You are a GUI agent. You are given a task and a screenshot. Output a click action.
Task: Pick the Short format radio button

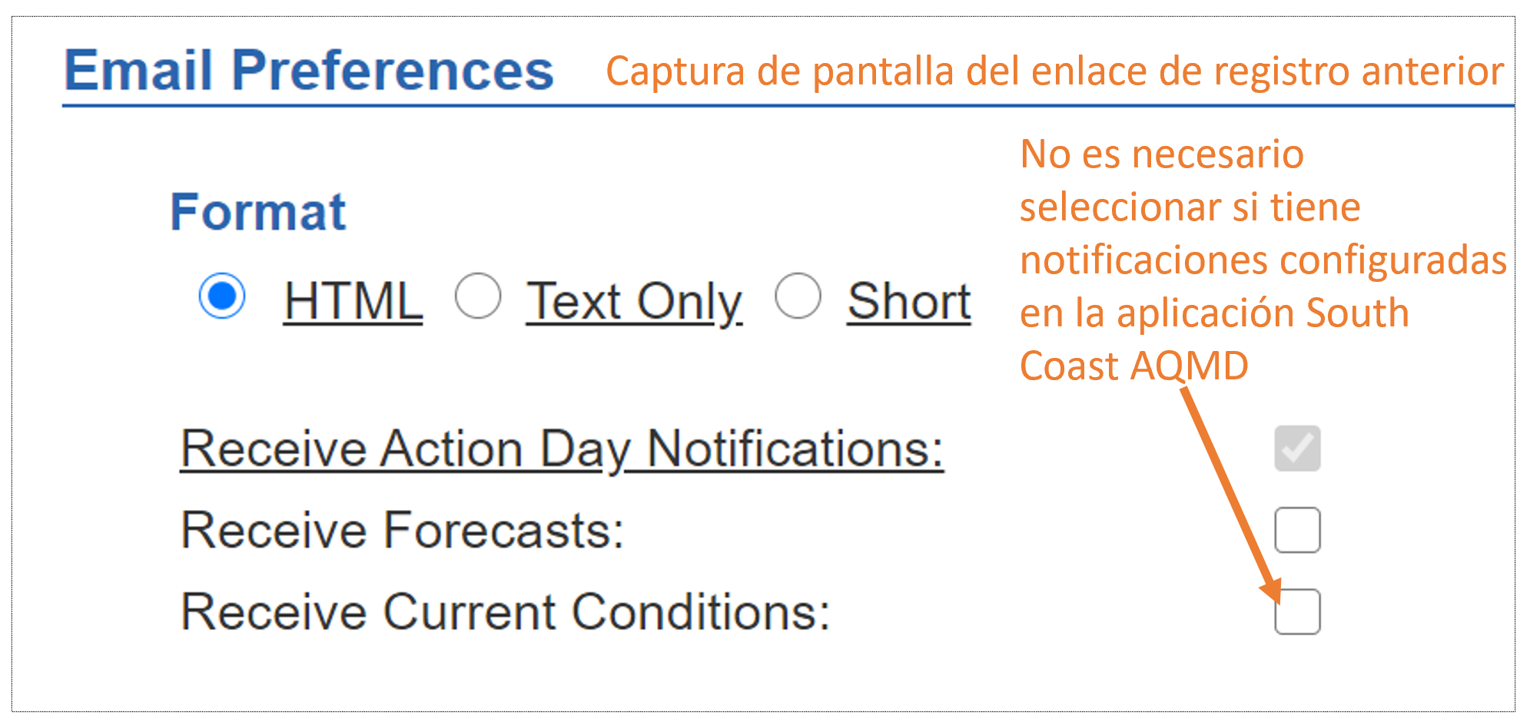pos(798,296)
